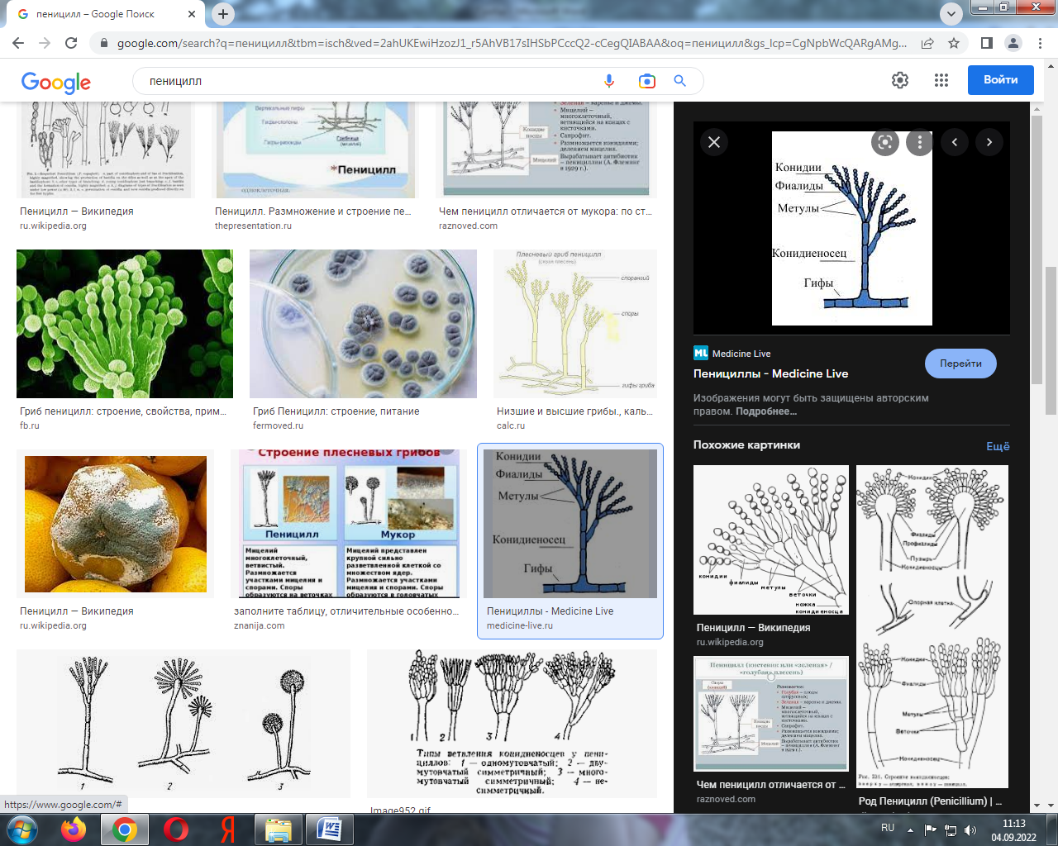The image size is (1058, 846).
Task: Open Firefox from the taskbar
Action: point(74,829)
